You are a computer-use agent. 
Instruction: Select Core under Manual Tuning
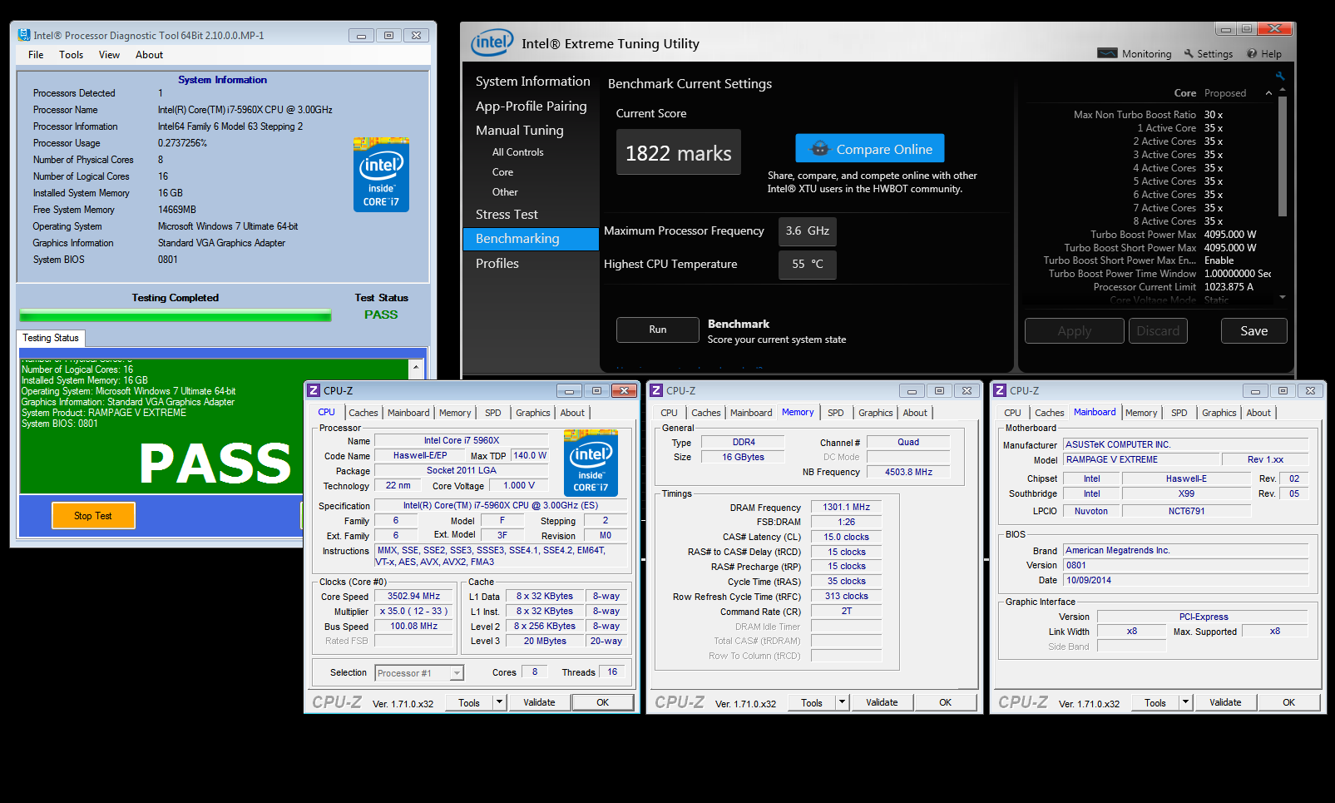(x=502, y=172)
